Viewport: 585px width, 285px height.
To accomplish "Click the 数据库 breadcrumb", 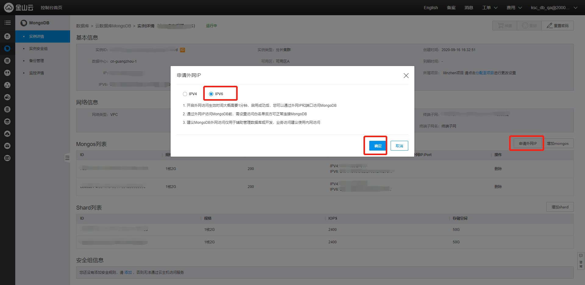I will (83, 26).
